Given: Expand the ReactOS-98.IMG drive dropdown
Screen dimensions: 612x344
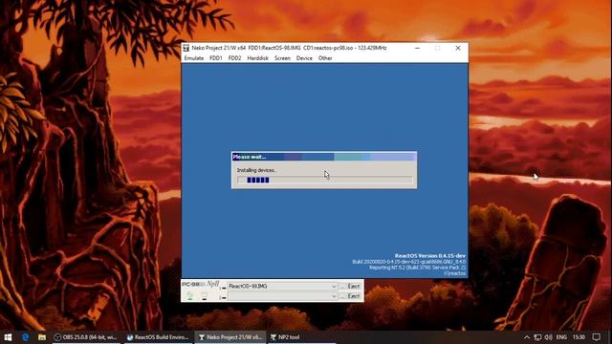Looking at the screenshot, I should pos(334,287).
